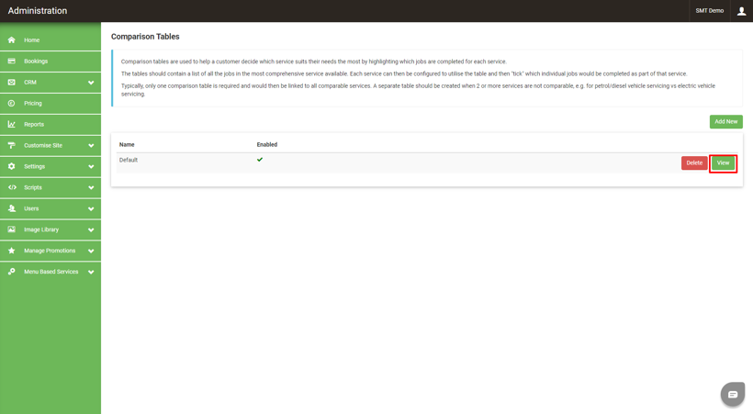Expand the Manage Promotions chevron
753x414 pixels.
[x=91, y=251]
